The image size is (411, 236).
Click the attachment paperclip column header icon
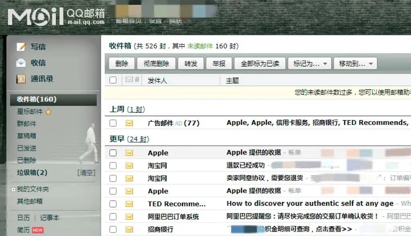[x=137, y=79]
